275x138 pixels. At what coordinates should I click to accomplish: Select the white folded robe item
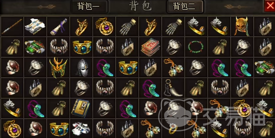35,27
